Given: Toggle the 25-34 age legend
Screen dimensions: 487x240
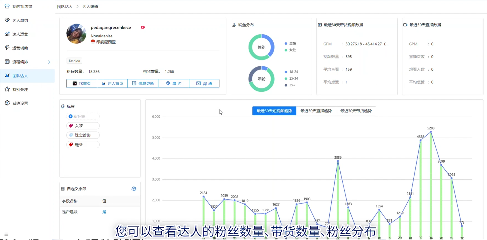Looking at the screenshot, I should click(291, 78).
